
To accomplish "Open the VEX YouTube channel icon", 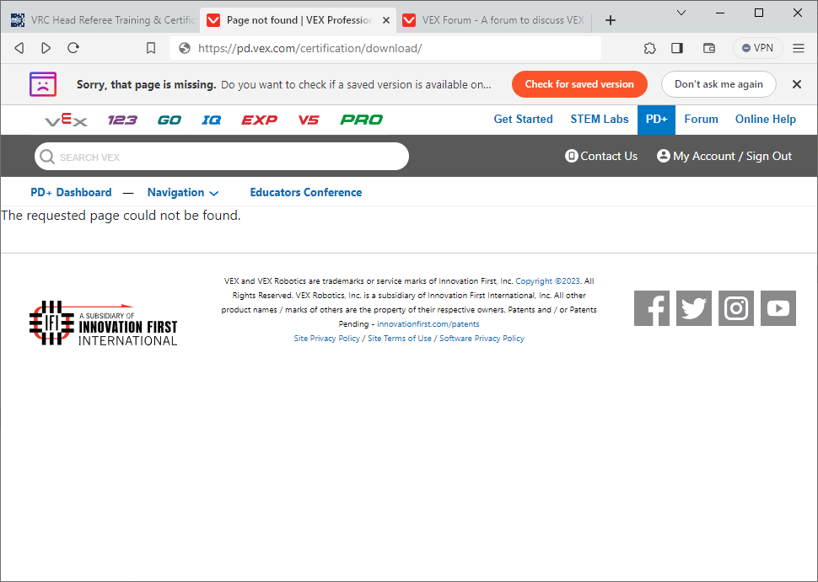I will point(778,308).
